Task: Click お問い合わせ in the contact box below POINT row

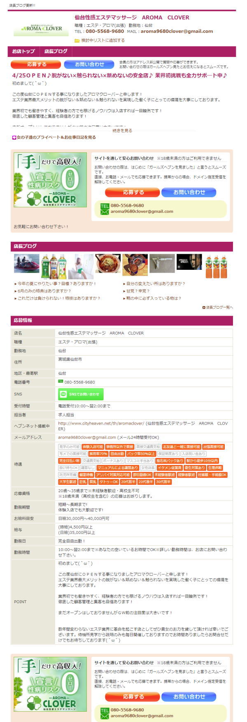Action: [x=189, y=696]
